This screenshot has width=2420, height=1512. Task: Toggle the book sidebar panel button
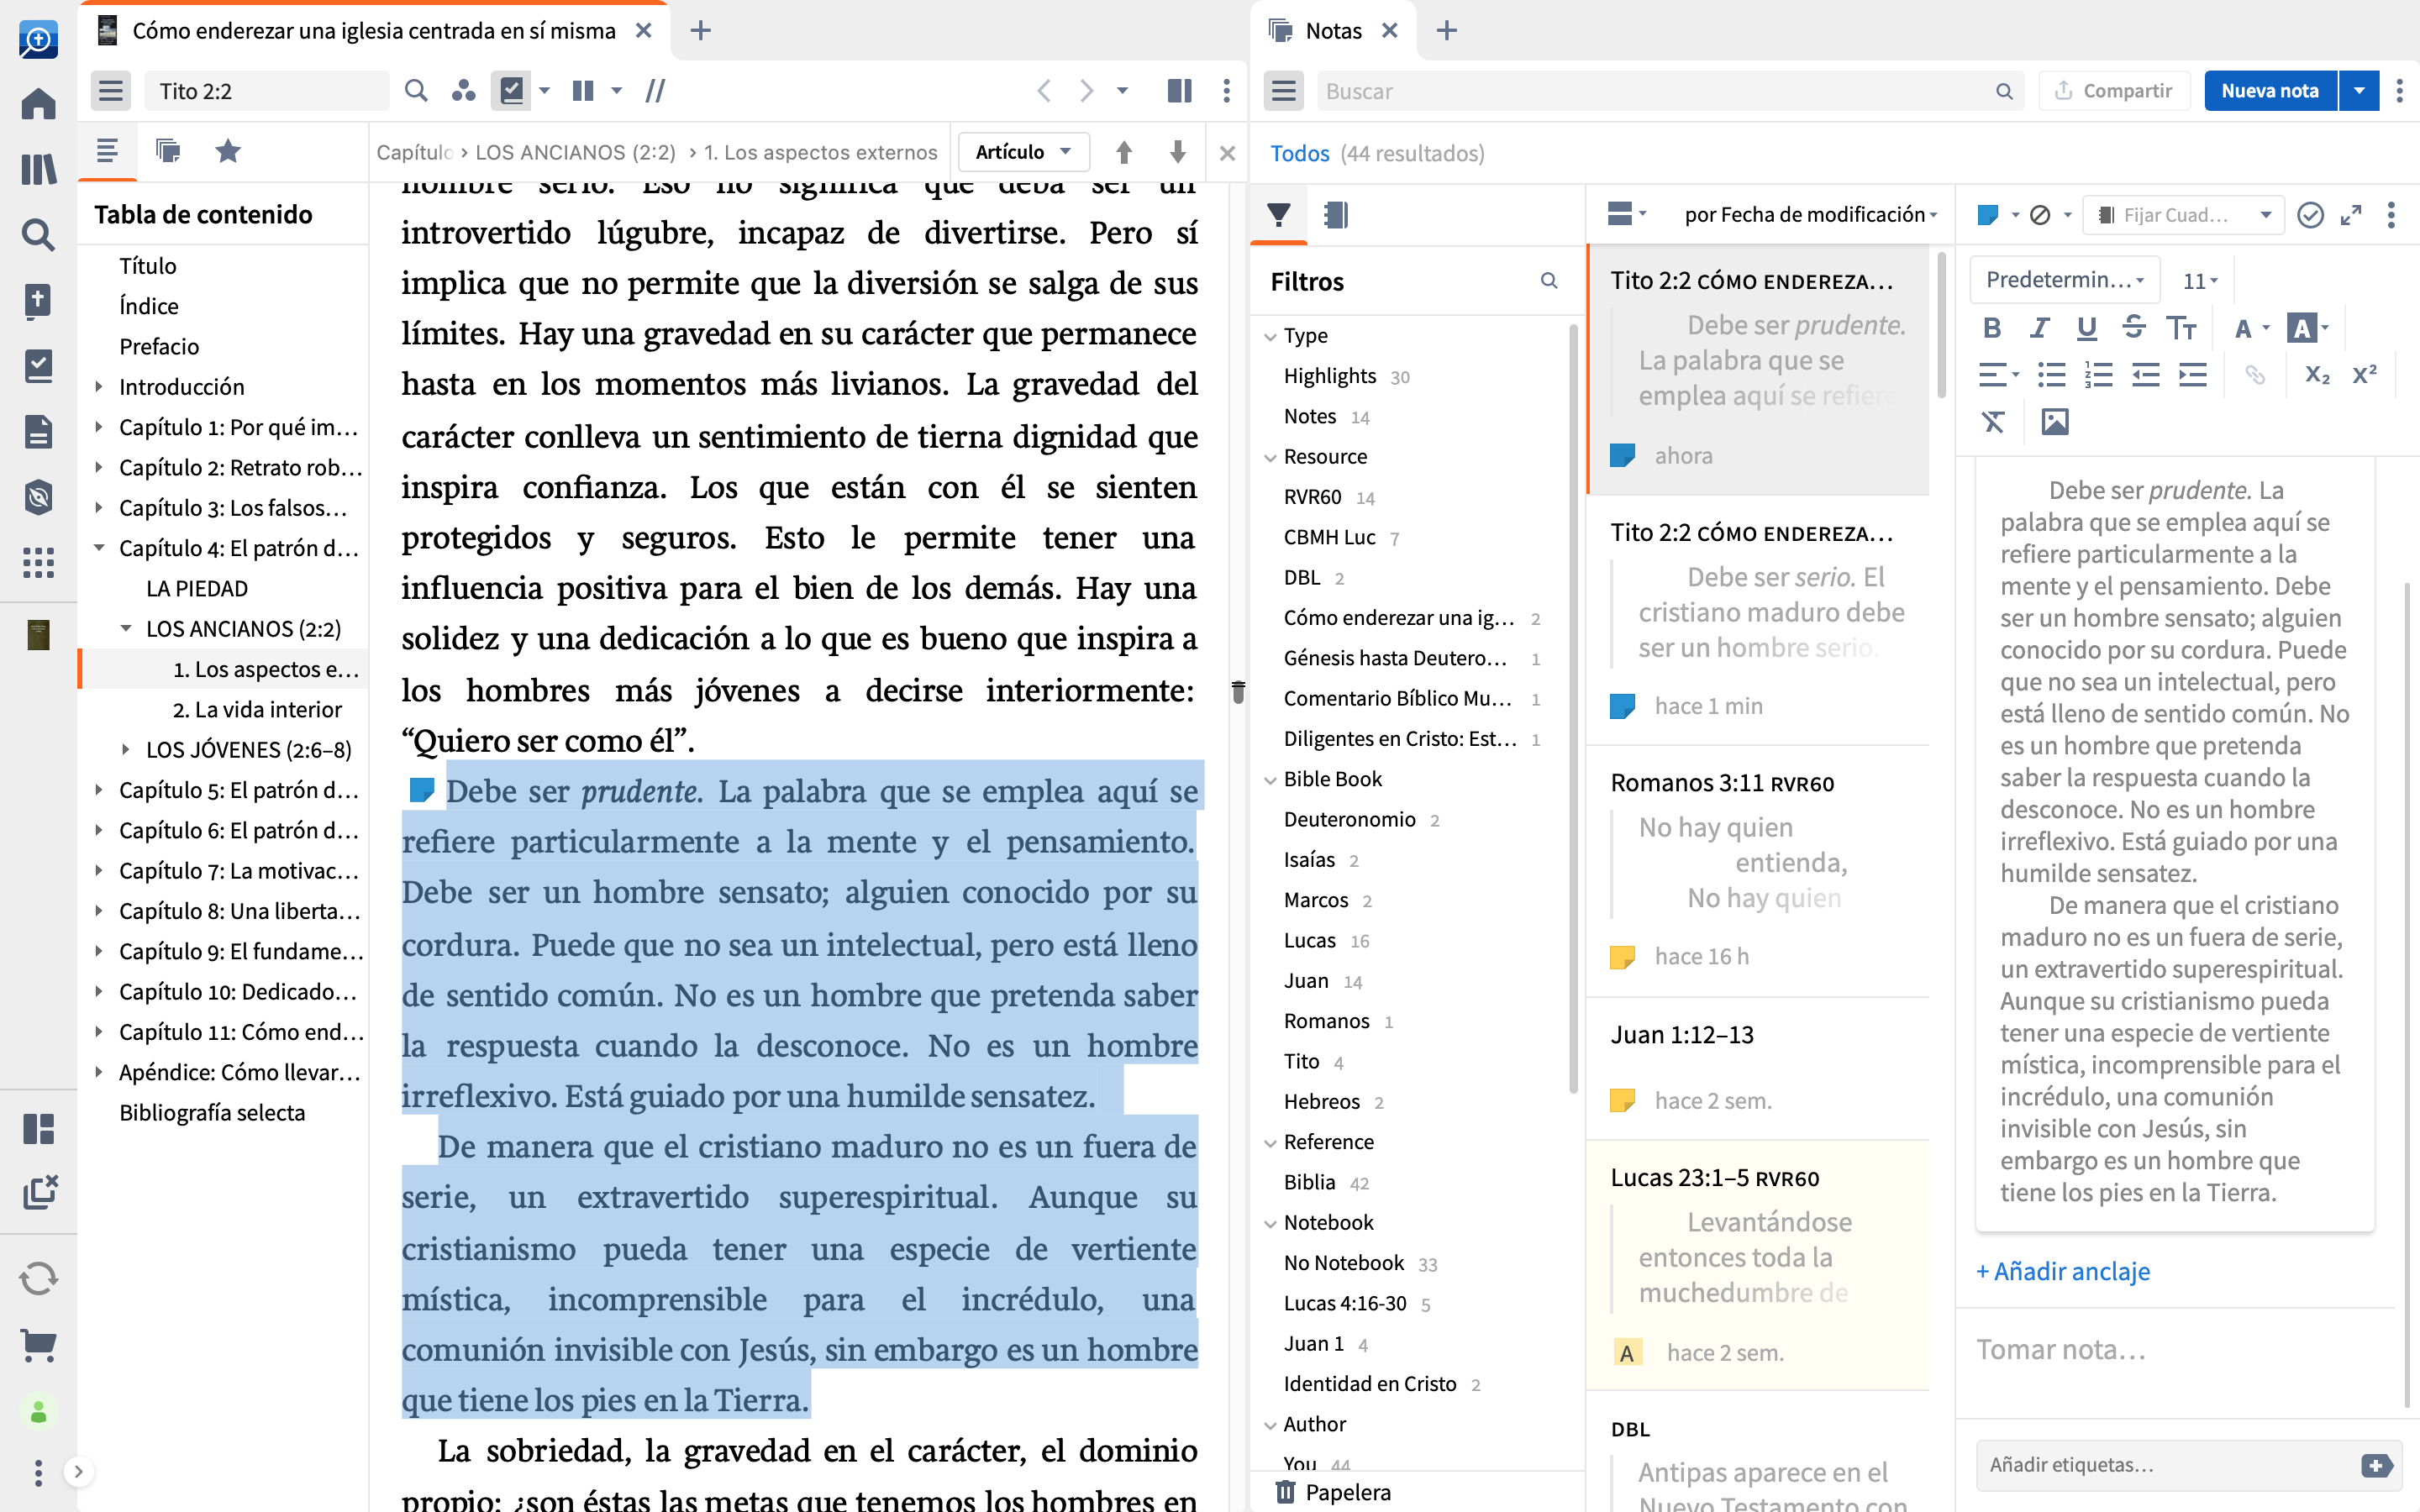click(x=111, y=91)
